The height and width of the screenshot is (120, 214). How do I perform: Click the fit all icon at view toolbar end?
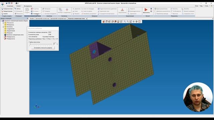click(x=139, y=21)
